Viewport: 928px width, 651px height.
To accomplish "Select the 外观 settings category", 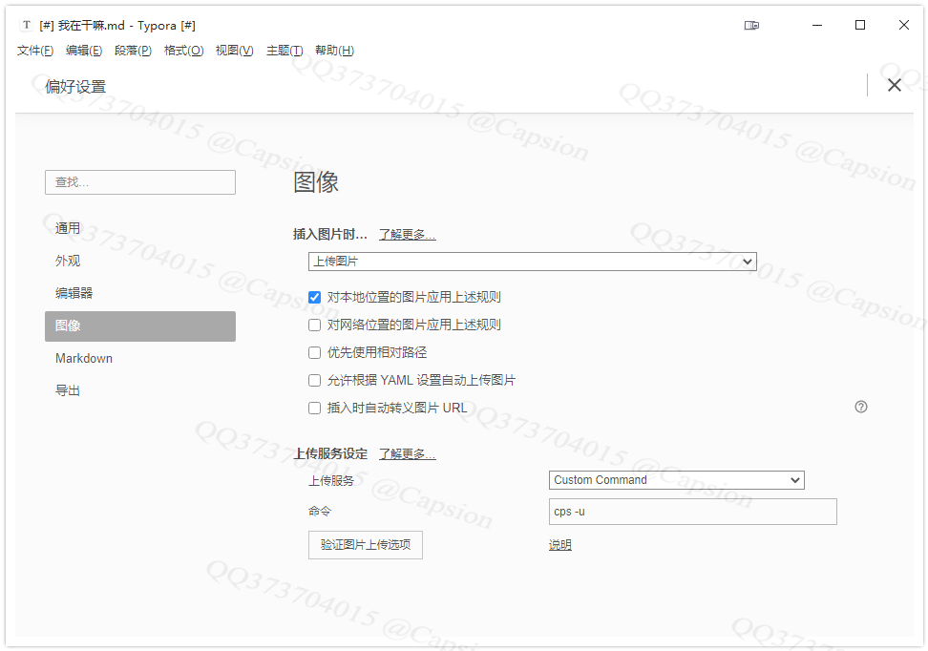I will 140,261.
